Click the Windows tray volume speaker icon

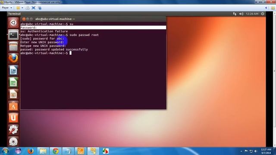pyautogui.click(x=256, y=151)
